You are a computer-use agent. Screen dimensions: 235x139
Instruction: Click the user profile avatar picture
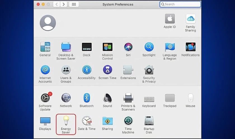pyautogui.click(x=48, y=23)
